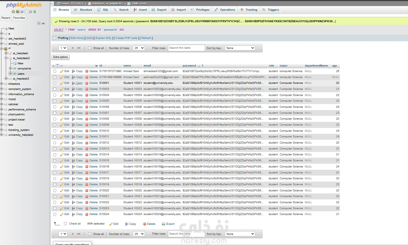
Task: Open the Export tab
Action: pos(159,10)
